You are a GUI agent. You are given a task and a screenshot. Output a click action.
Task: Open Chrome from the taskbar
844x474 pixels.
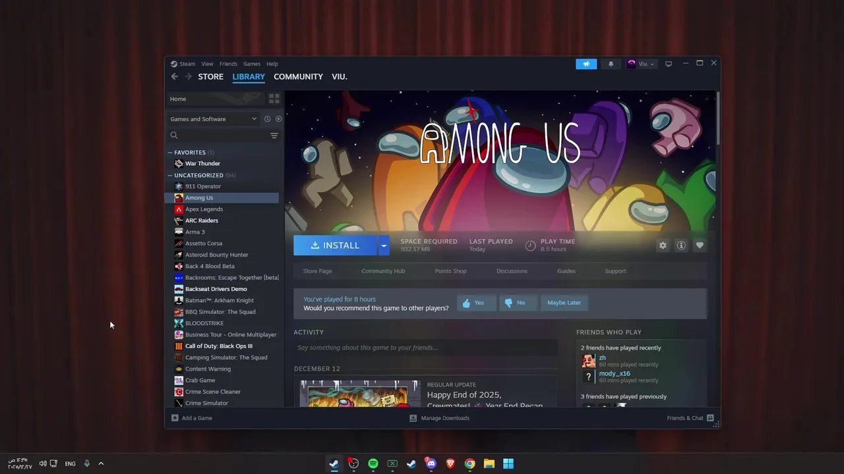pyautogui.click(x=469, y=463)
